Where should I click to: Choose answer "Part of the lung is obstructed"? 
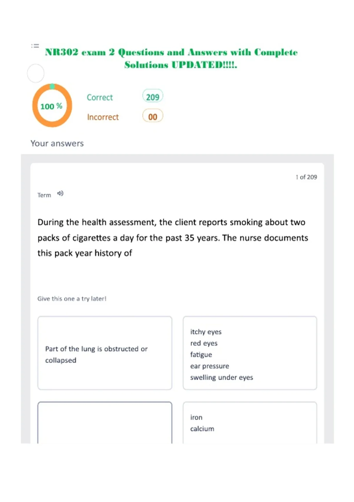105,353
